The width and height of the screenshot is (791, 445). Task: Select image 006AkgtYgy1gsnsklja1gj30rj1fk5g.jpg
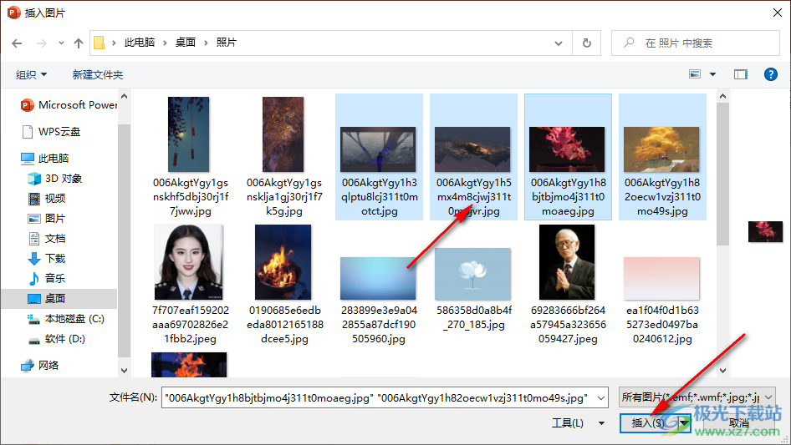pos(284,157)
